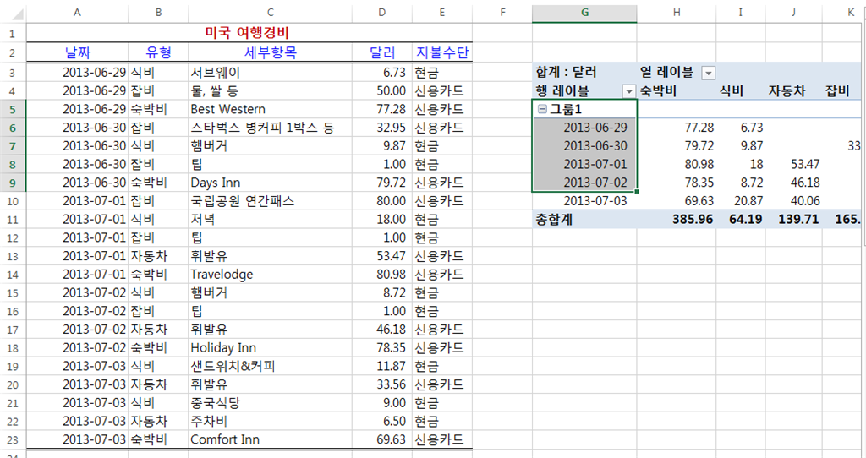Select row 5 header
866x458 pixels.
[x=13, y=109]
